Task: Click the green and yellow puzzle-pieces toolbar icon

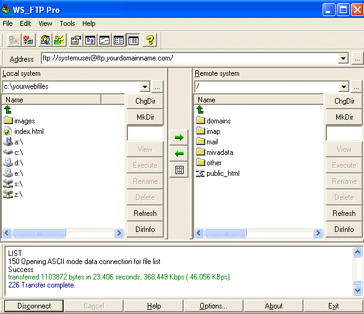Action: pos(59,40)
